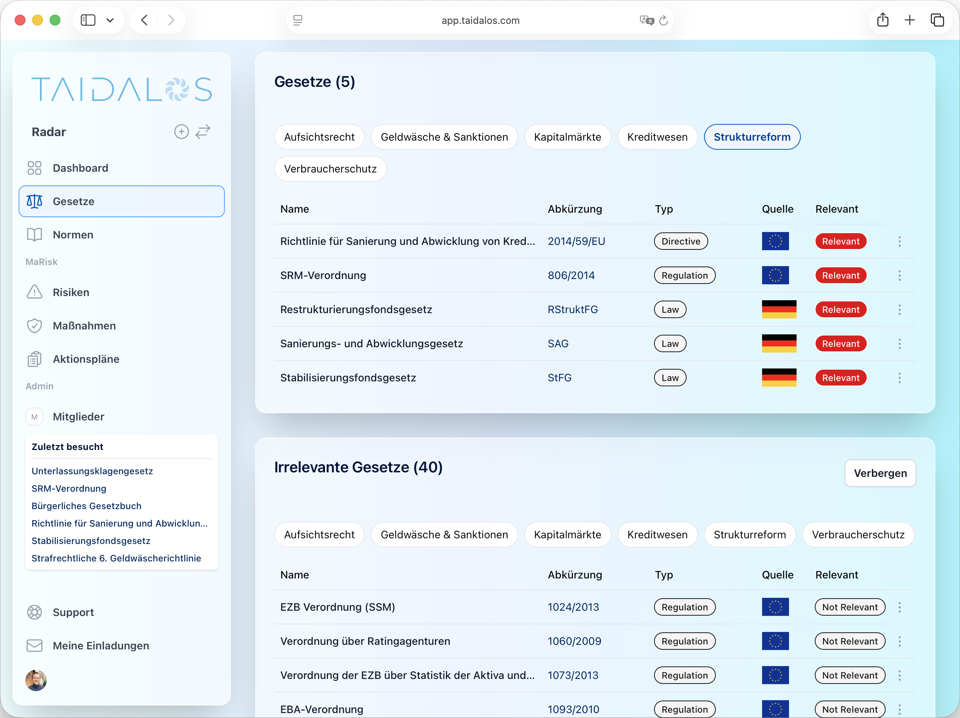The width and height of the screenshot is (960, 718).
Task: Open the three-dot menu for Stabilisierungsfondsgesetz
Action: (900, 378)
